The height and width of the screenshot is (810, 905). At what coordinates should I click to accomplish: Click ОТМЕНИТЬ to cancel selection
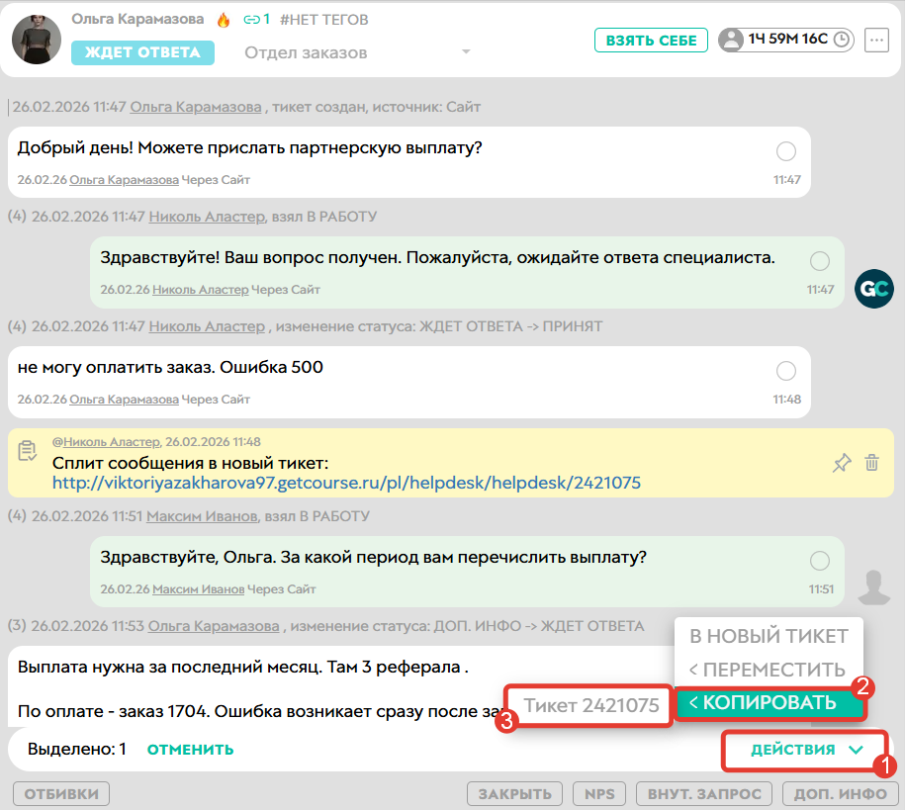click(191, 750)
